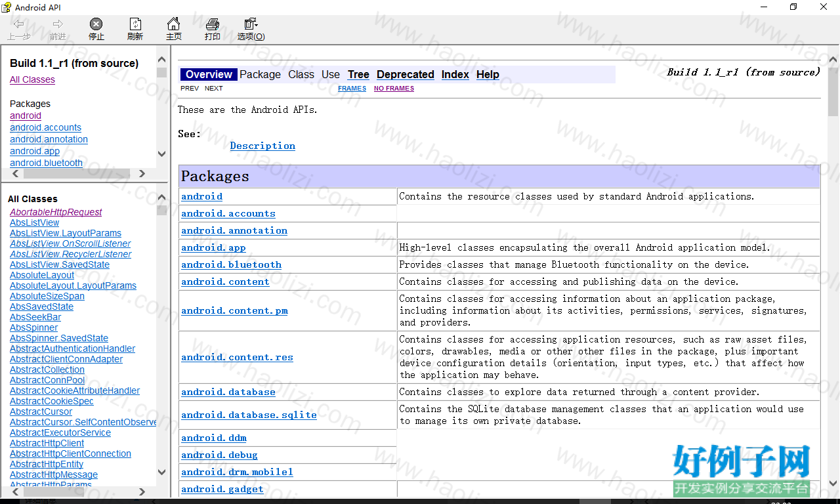Viewport: 840px width, 504px height.
Task: Open the Help navigation tab
Action: tap(488, 75)
